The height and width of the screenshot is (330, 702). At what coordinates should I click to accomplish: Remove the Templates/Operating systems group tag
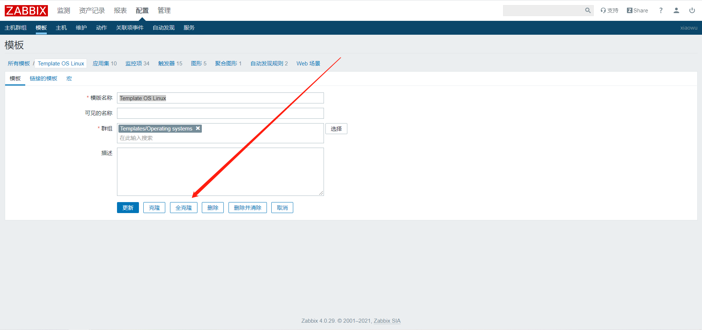[198, 128]
